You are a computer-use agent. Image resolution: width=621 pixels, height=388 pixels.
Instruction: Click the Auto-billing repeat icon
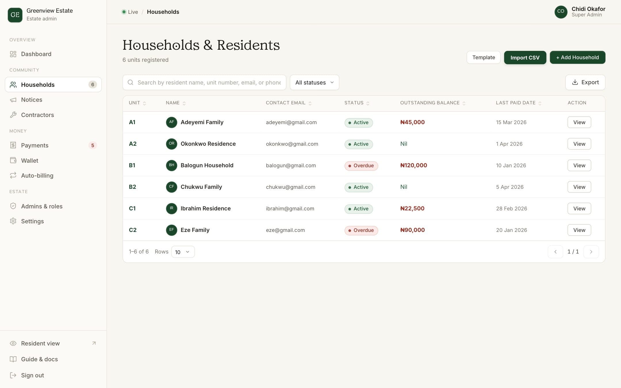pos(13,175)
